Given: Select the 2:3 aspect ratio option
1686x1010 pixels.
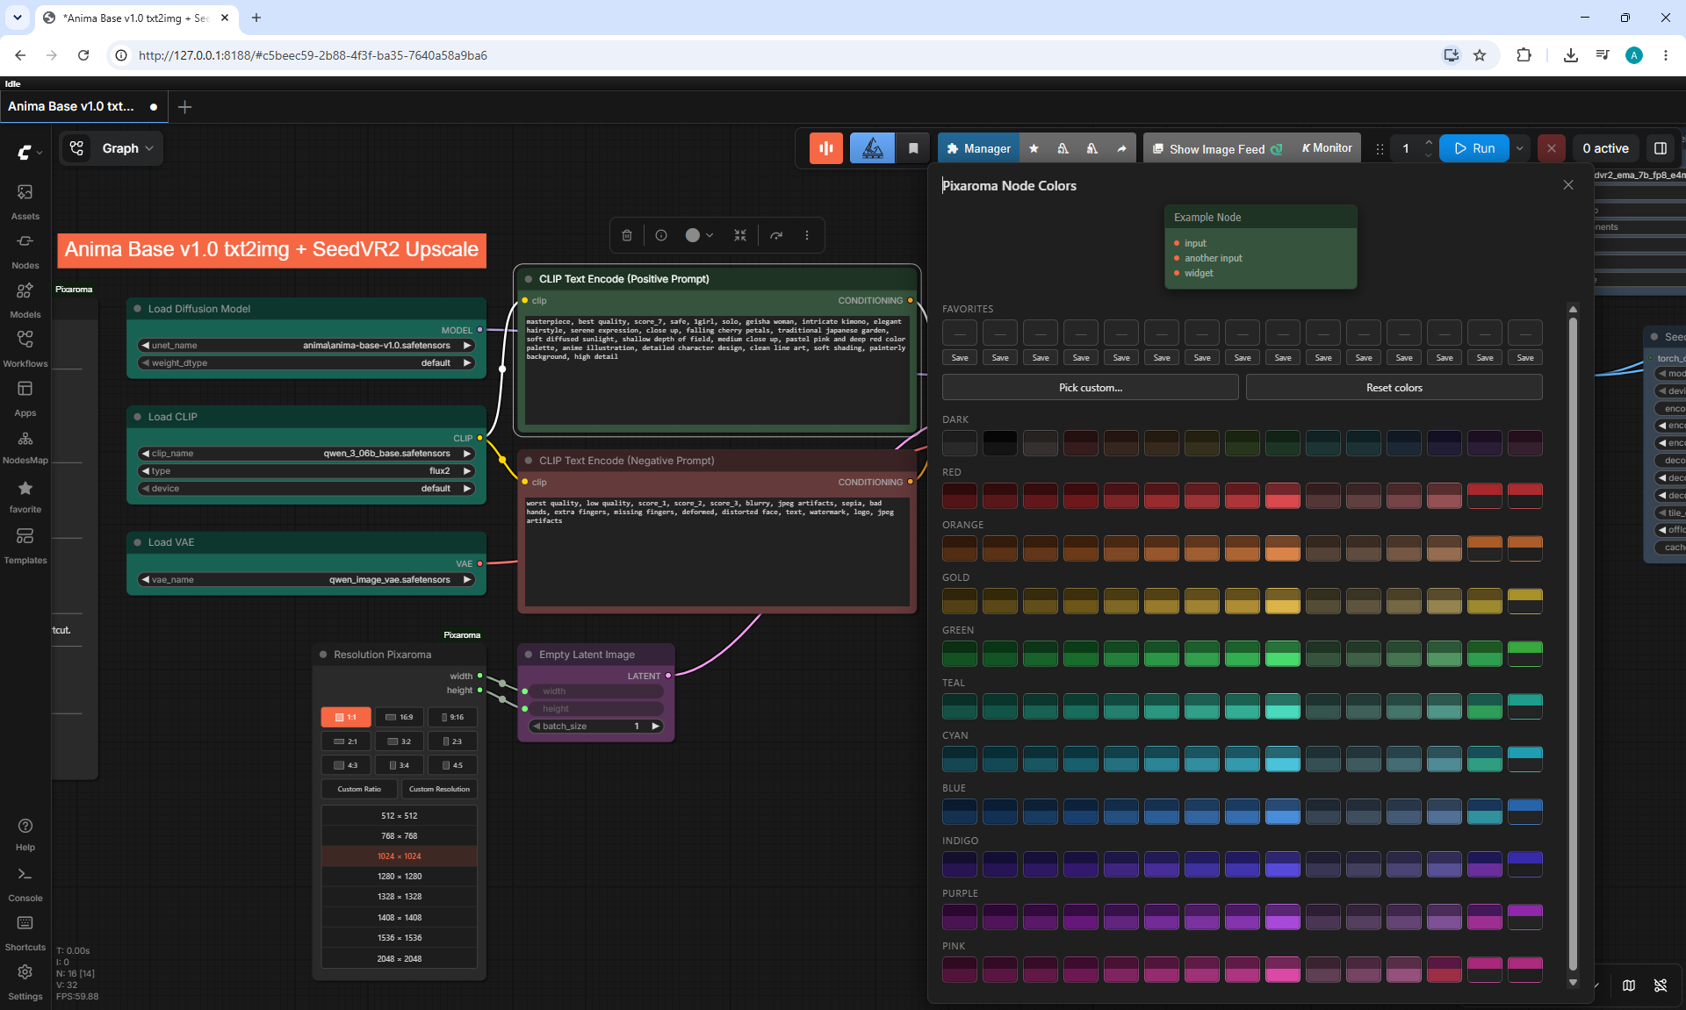Looking at the screenshot, I should (x=452, y=741).
